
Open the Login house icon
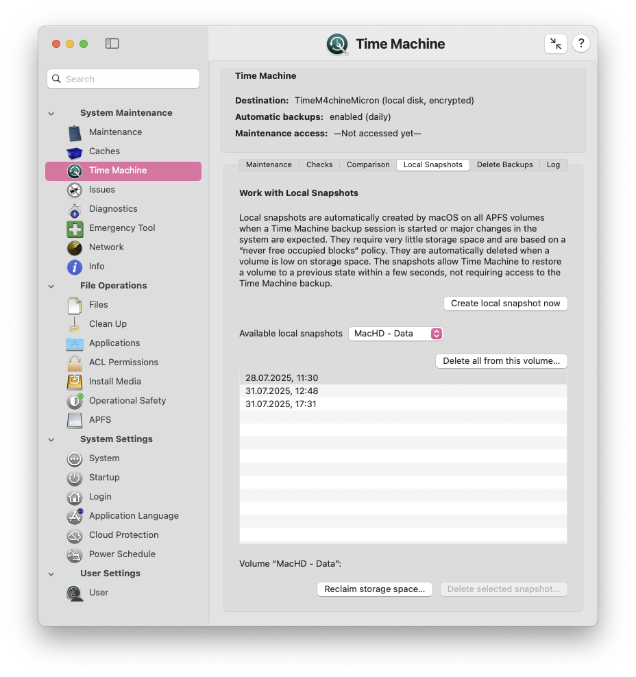pos(75,497)
